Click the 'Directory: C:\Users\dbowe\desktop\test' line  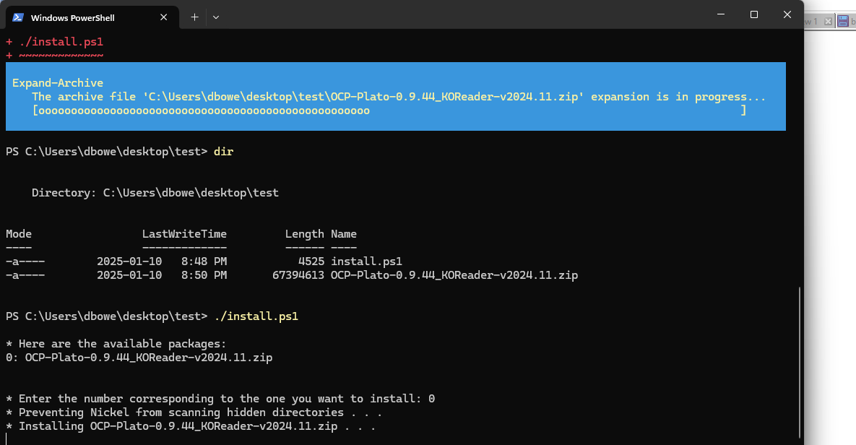(x=155, y=192)
